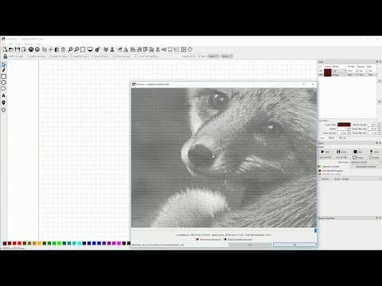Click the Grid Array toolbar icon

[184, 49]
